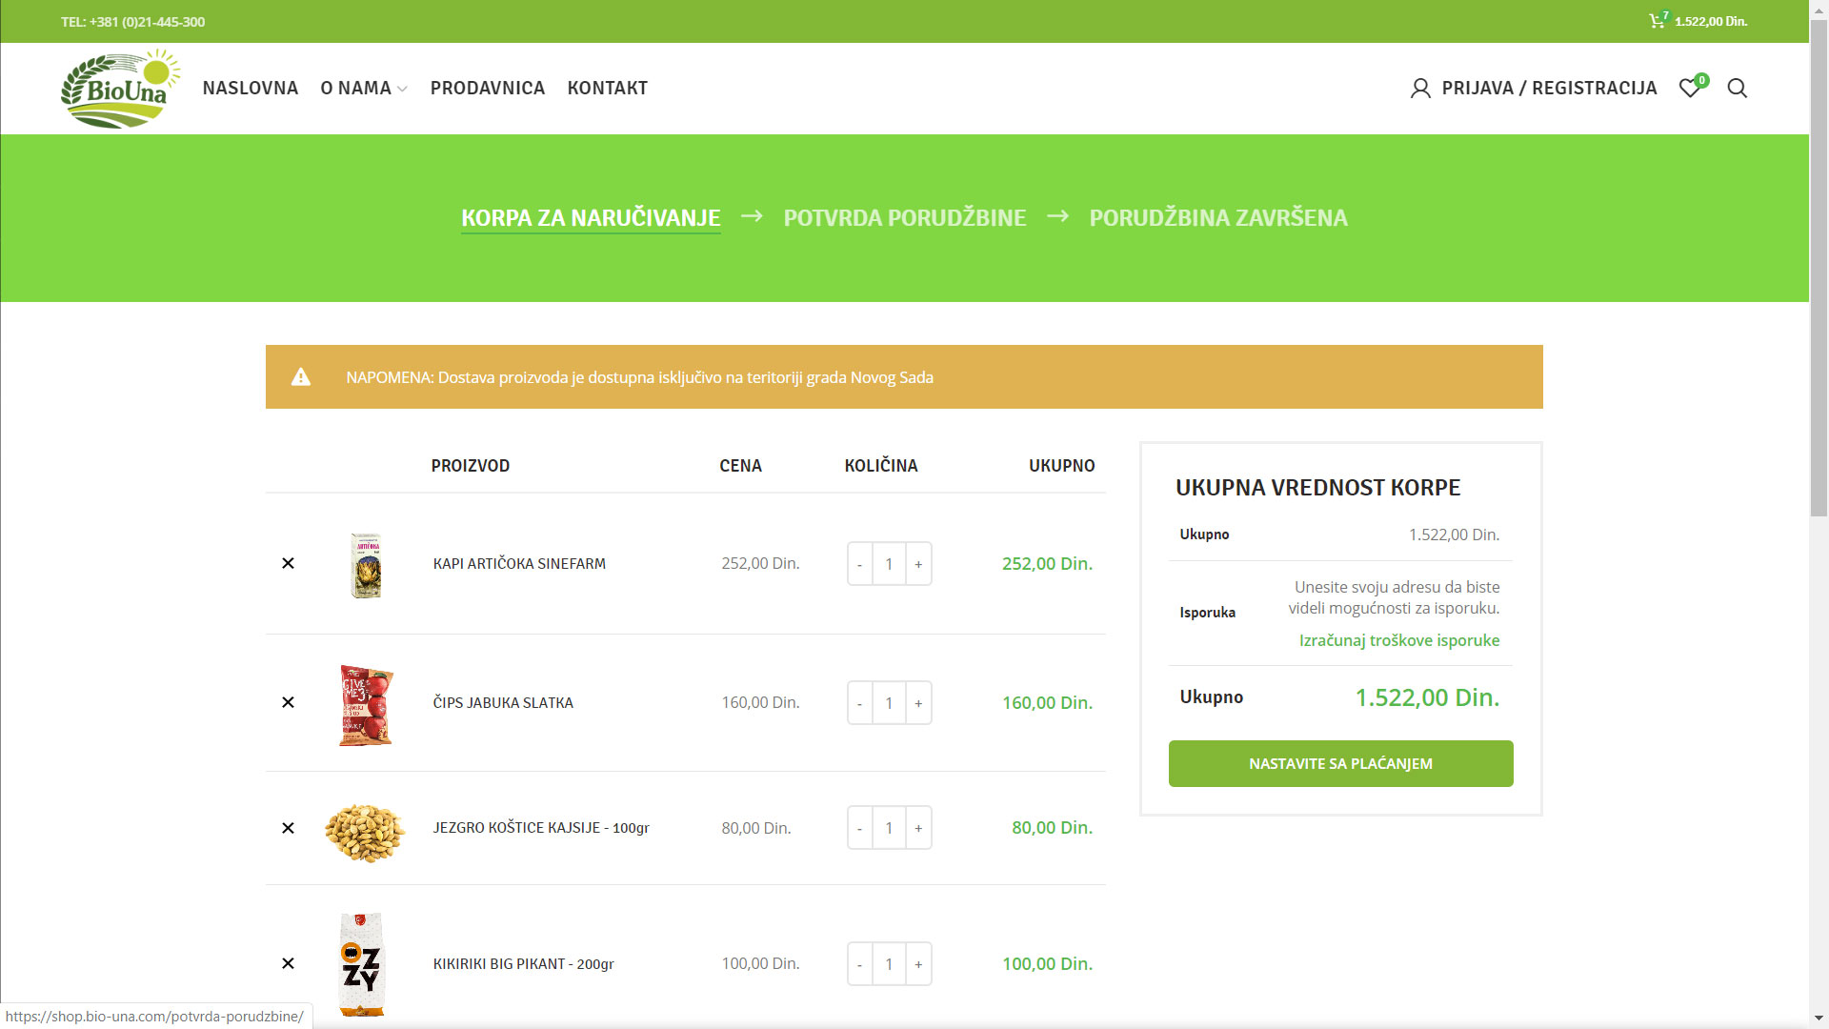The height and width of the screenshot is (1029, 1829).
Task: Go to the KONTAKT page
Action: [607, 89]
